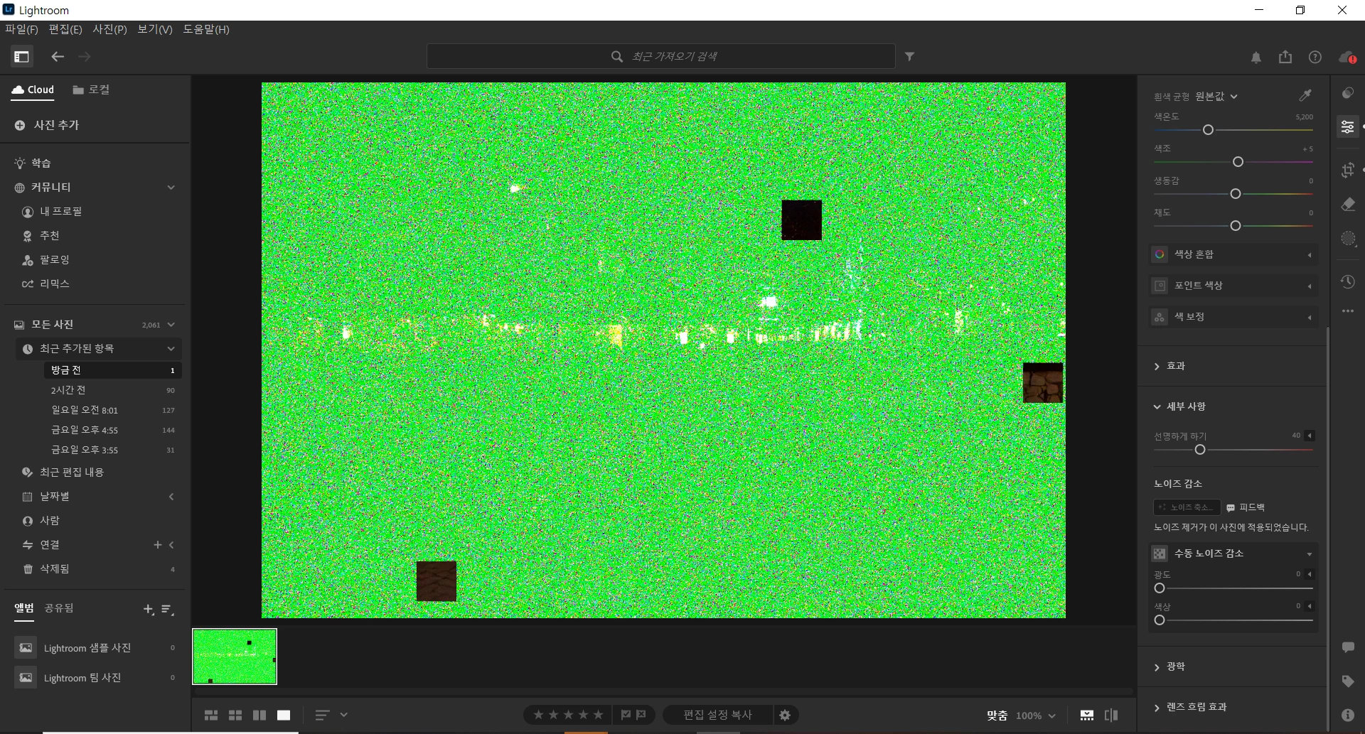1365x734 pixels.
Task: Open the 사진(P) menu
Action: point(109,29)
